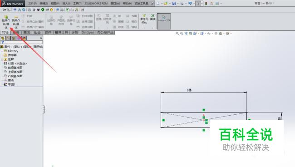Open the Tools (工具) menu
This screenshot has width=295, height=167.
(77, 3)
